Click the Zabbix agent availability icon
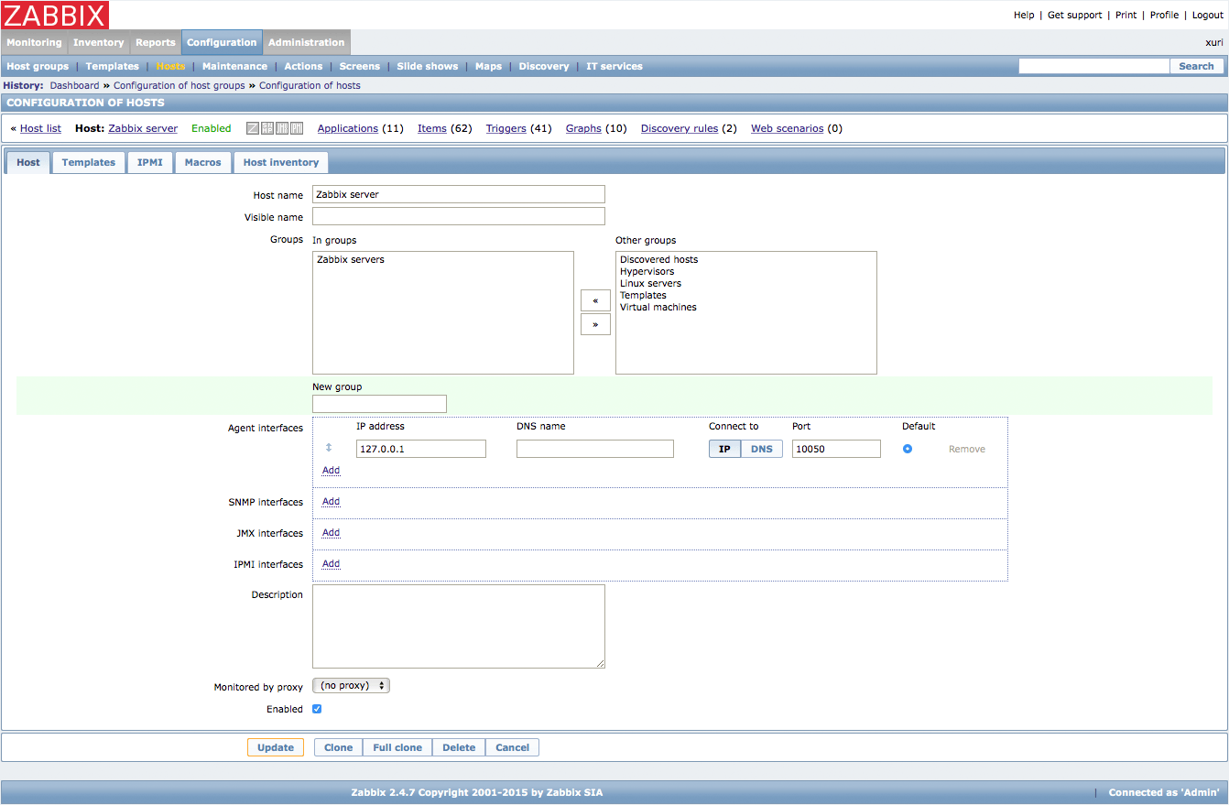Image resolution: width=1229 pixels, height=805 pixels. click(253, 128)
